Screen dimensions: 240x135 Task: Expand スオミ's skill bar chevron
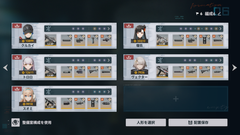[109, 92]
